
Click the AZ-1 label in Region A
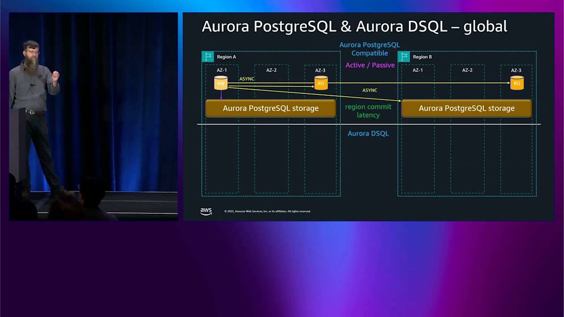pyautogui.click(x=221, y=70)
